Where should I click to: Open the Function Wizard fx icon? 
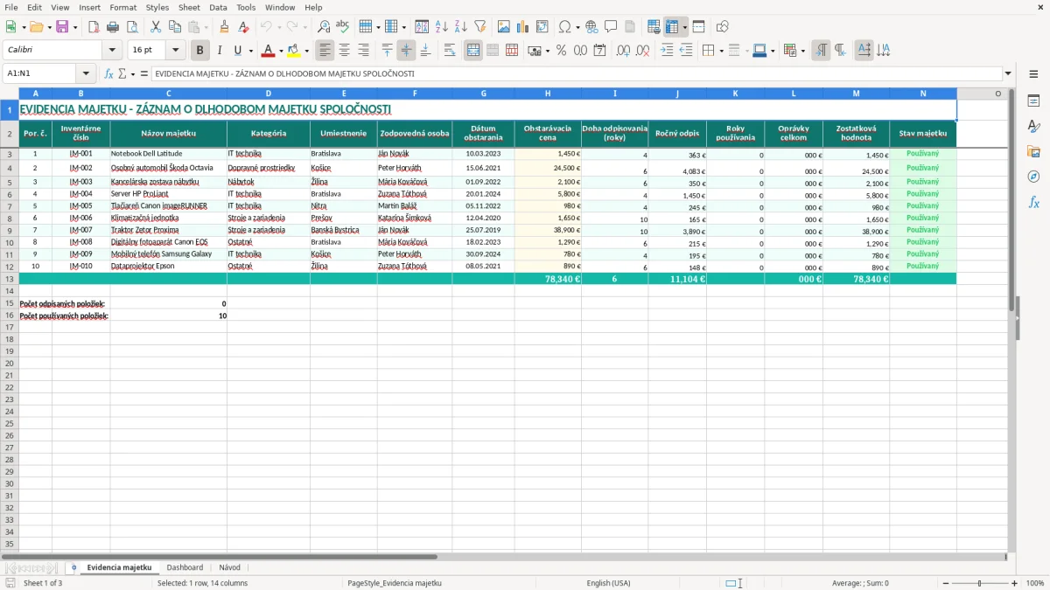coord(108,73)
